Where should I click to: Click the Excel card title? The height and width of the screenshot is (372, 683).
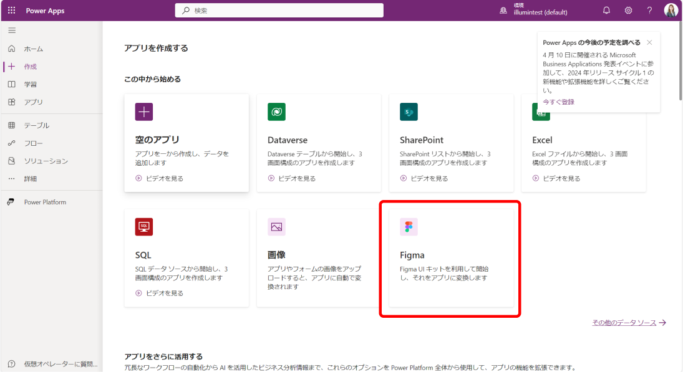tap(542, 140)
